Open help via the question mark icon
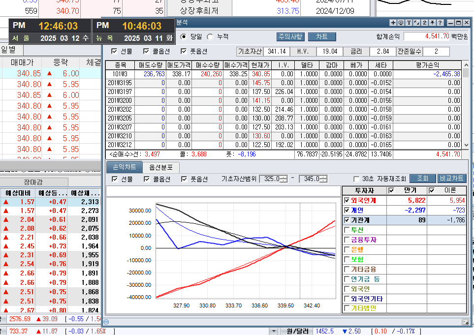Image resolution: width=474 pixels, height=335 pixels. pyautogui.click(x=440, y=23)
